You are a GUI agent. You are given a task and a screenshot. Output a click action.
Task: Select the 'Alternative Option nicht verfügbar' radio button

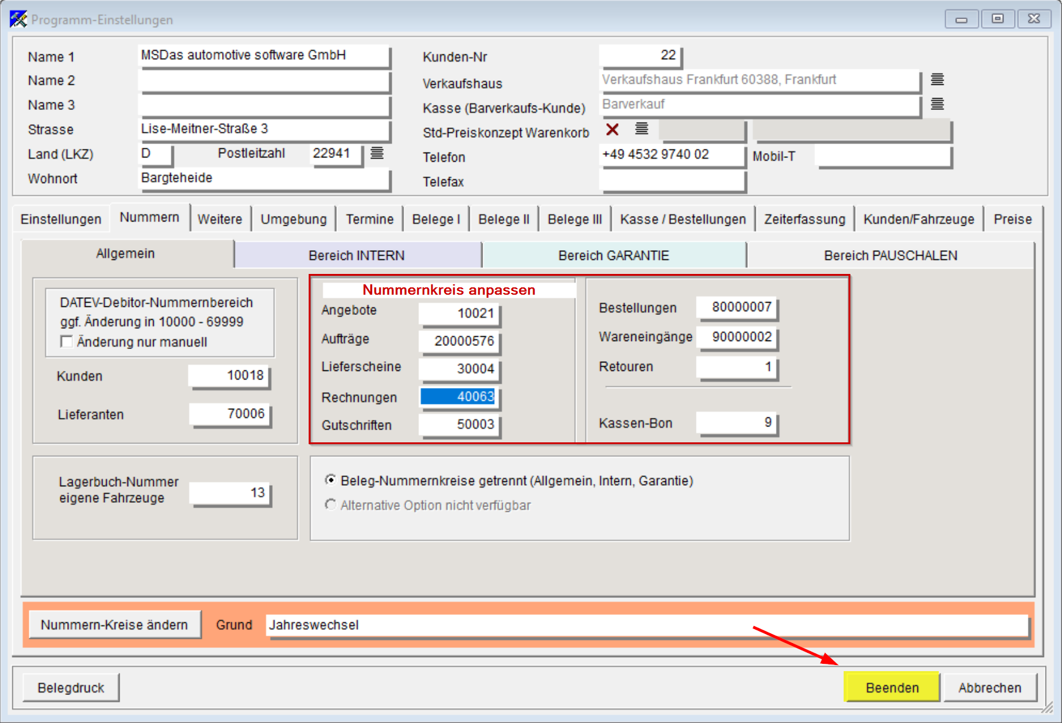[x=330, y=505]
